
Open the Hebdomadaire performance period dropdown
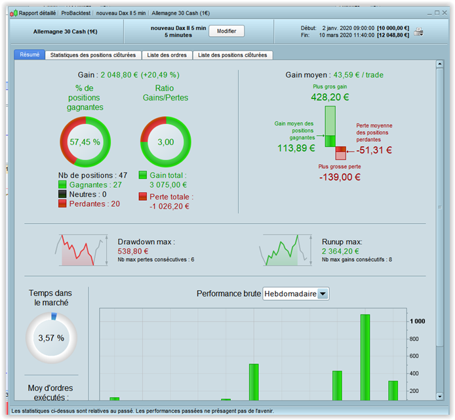tap(296, 293)
